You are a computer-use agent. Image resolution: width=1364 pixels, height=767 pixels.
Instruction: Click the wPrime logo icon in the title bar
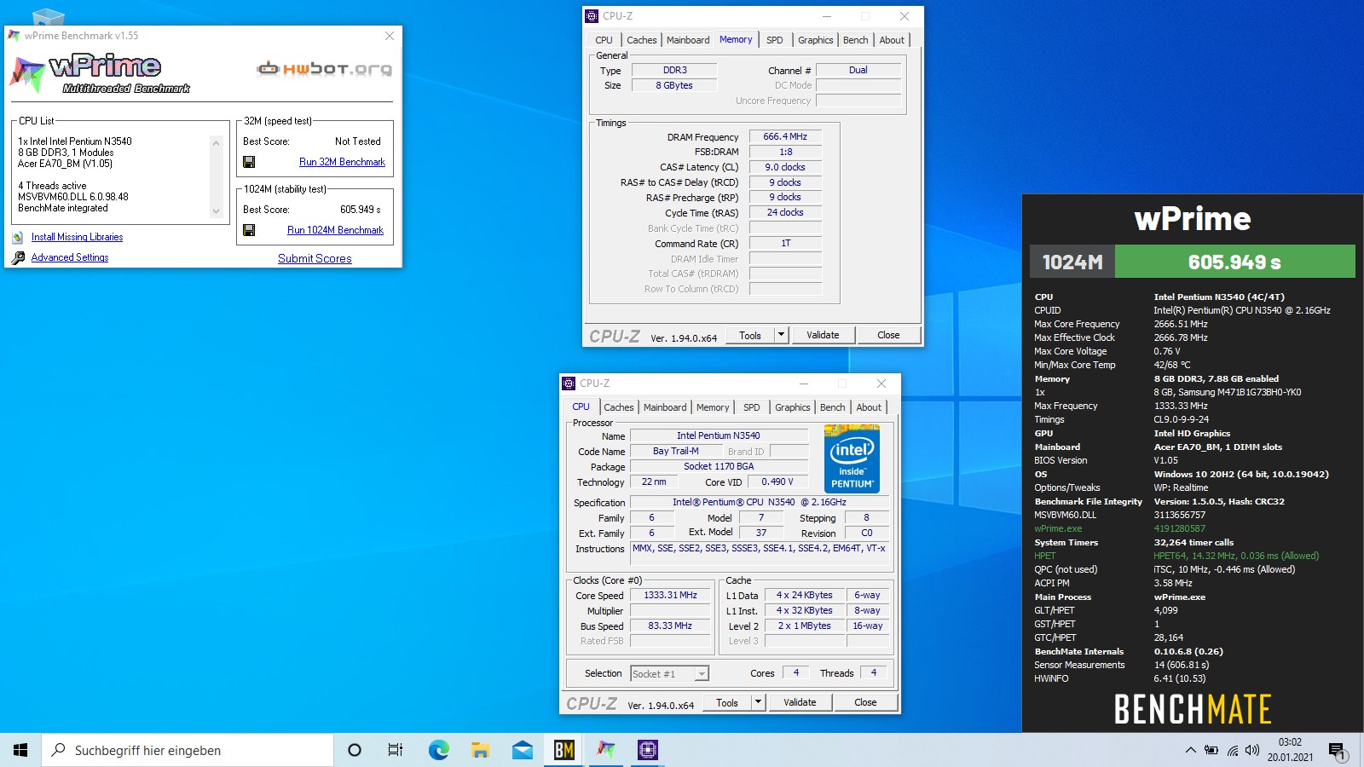tap(14, 36)
